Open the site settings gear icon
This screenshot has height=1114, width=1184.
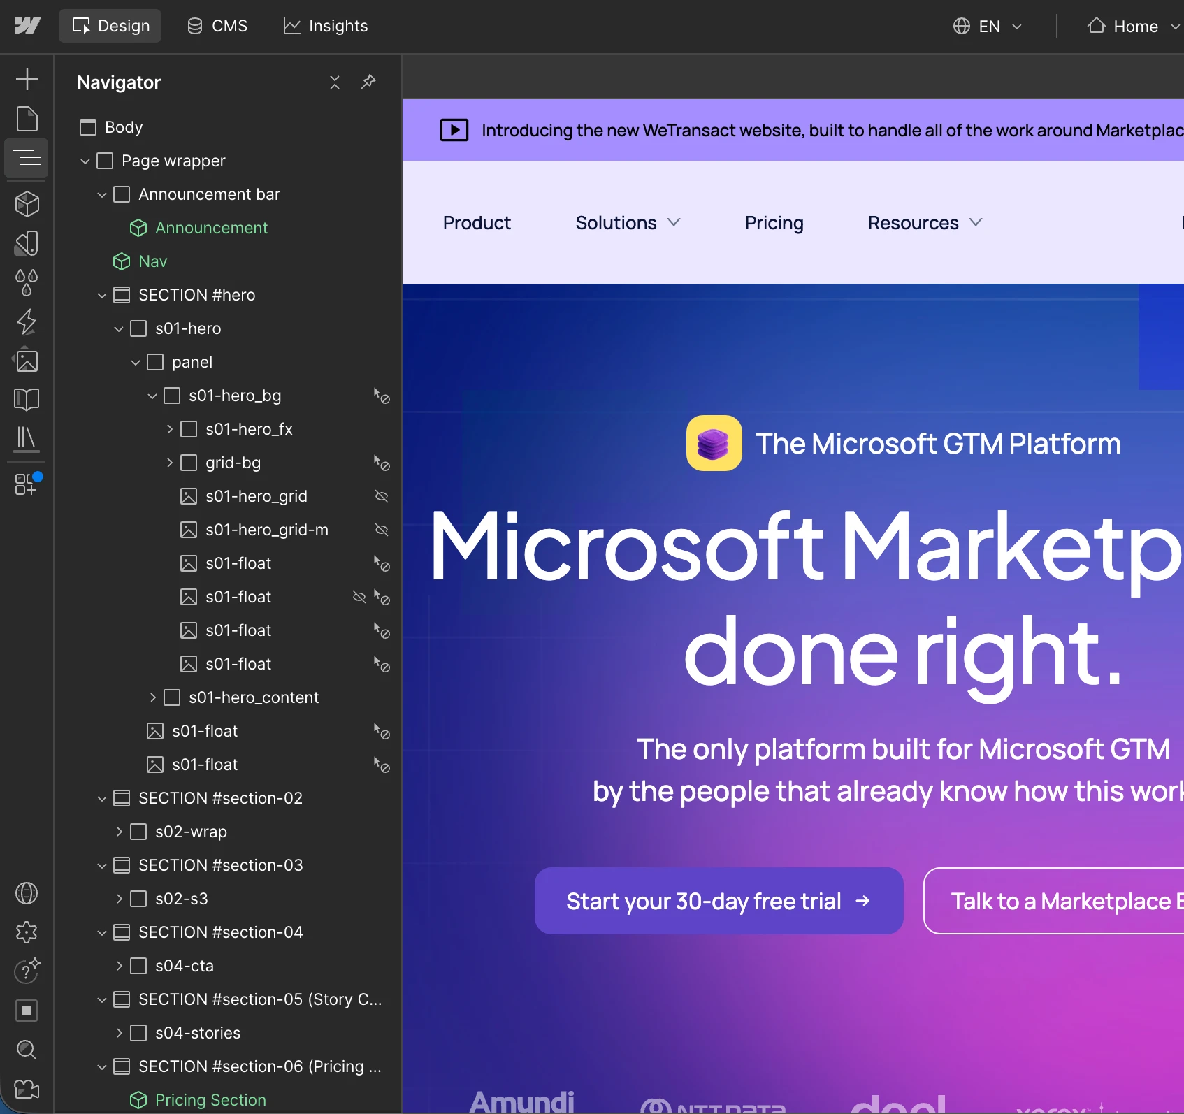pos(27,932)
